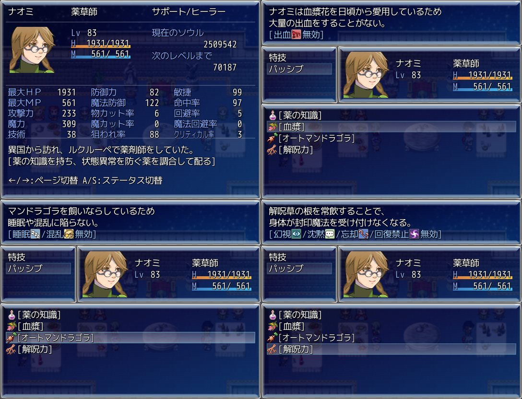Click the 睡眠 sleep Zz status icon

(35, 235)
